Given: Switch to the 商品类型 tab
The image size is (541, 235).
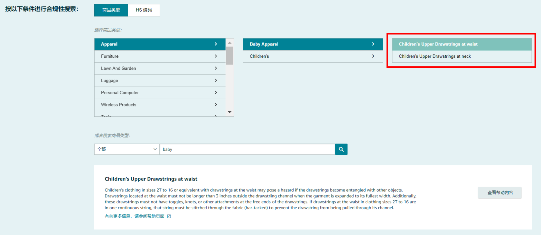Looking at the screenshot, I should click(111, 10).
